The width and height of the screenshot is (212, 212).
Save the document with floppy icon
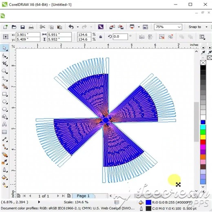point(22,27)
